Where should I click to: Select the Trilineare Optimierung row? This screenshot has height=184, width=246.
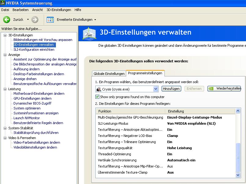tap(166, 142)
